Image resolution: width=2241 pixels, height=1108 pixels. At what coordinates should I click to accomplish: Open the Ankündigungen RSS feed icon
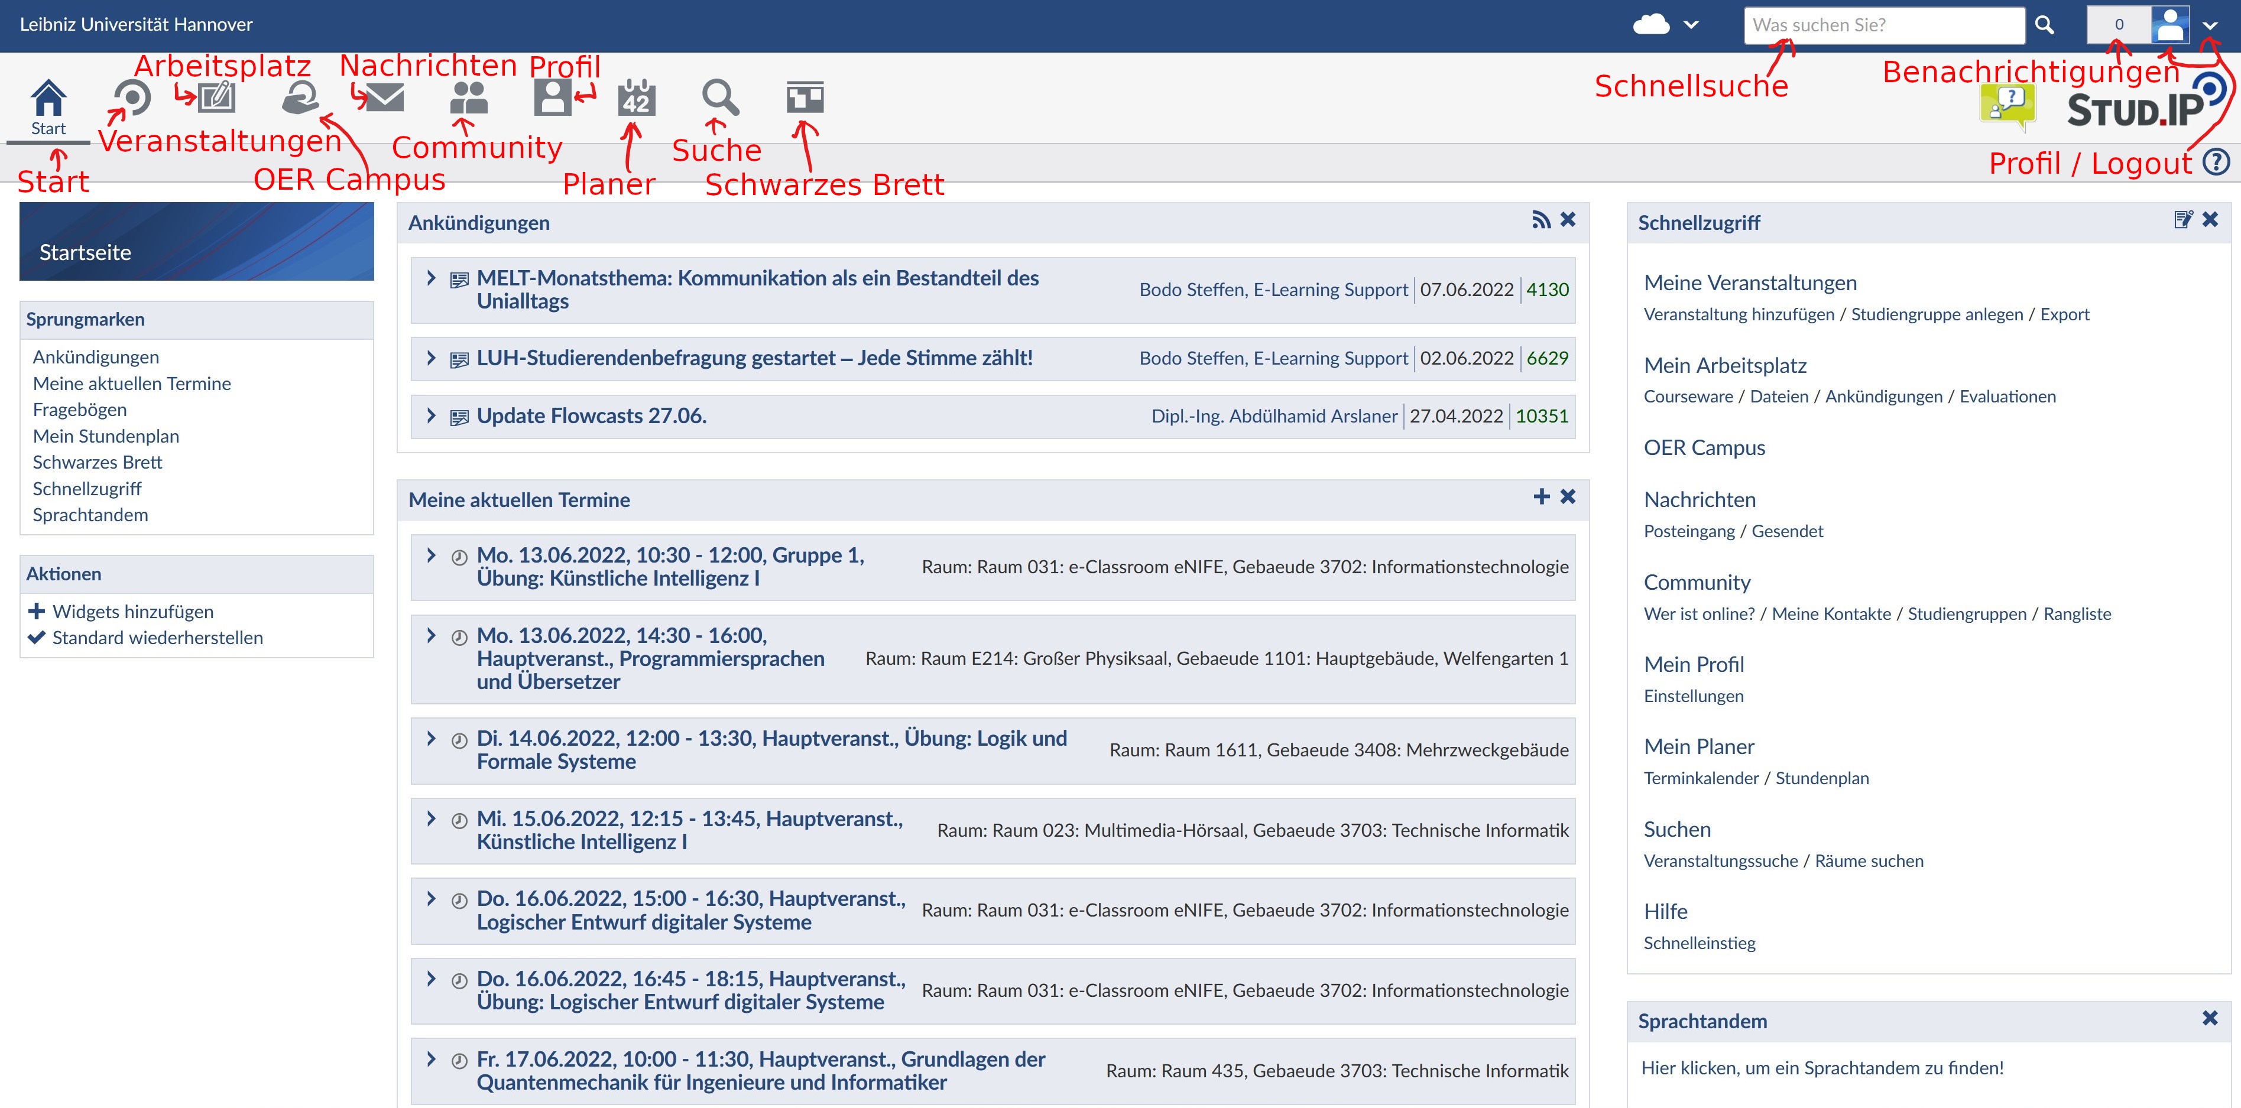tap(1541, 220)
